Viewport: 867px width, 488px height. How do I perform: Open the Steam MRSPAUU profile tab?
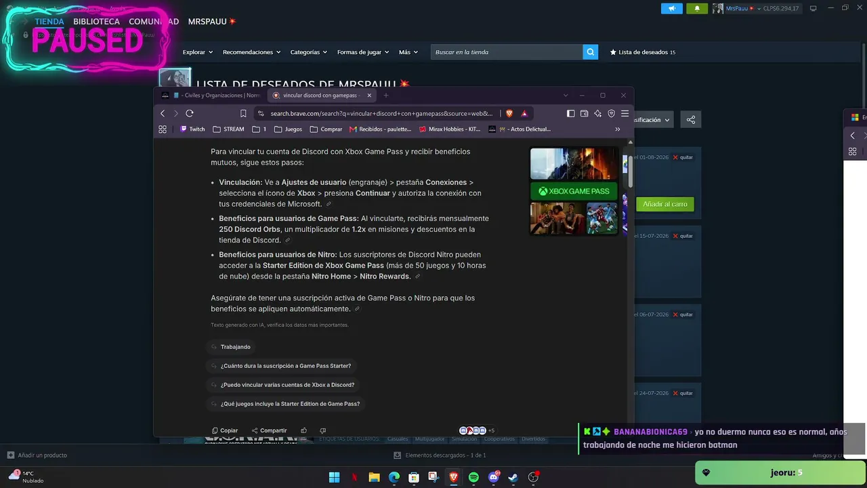tap(212, 22)
